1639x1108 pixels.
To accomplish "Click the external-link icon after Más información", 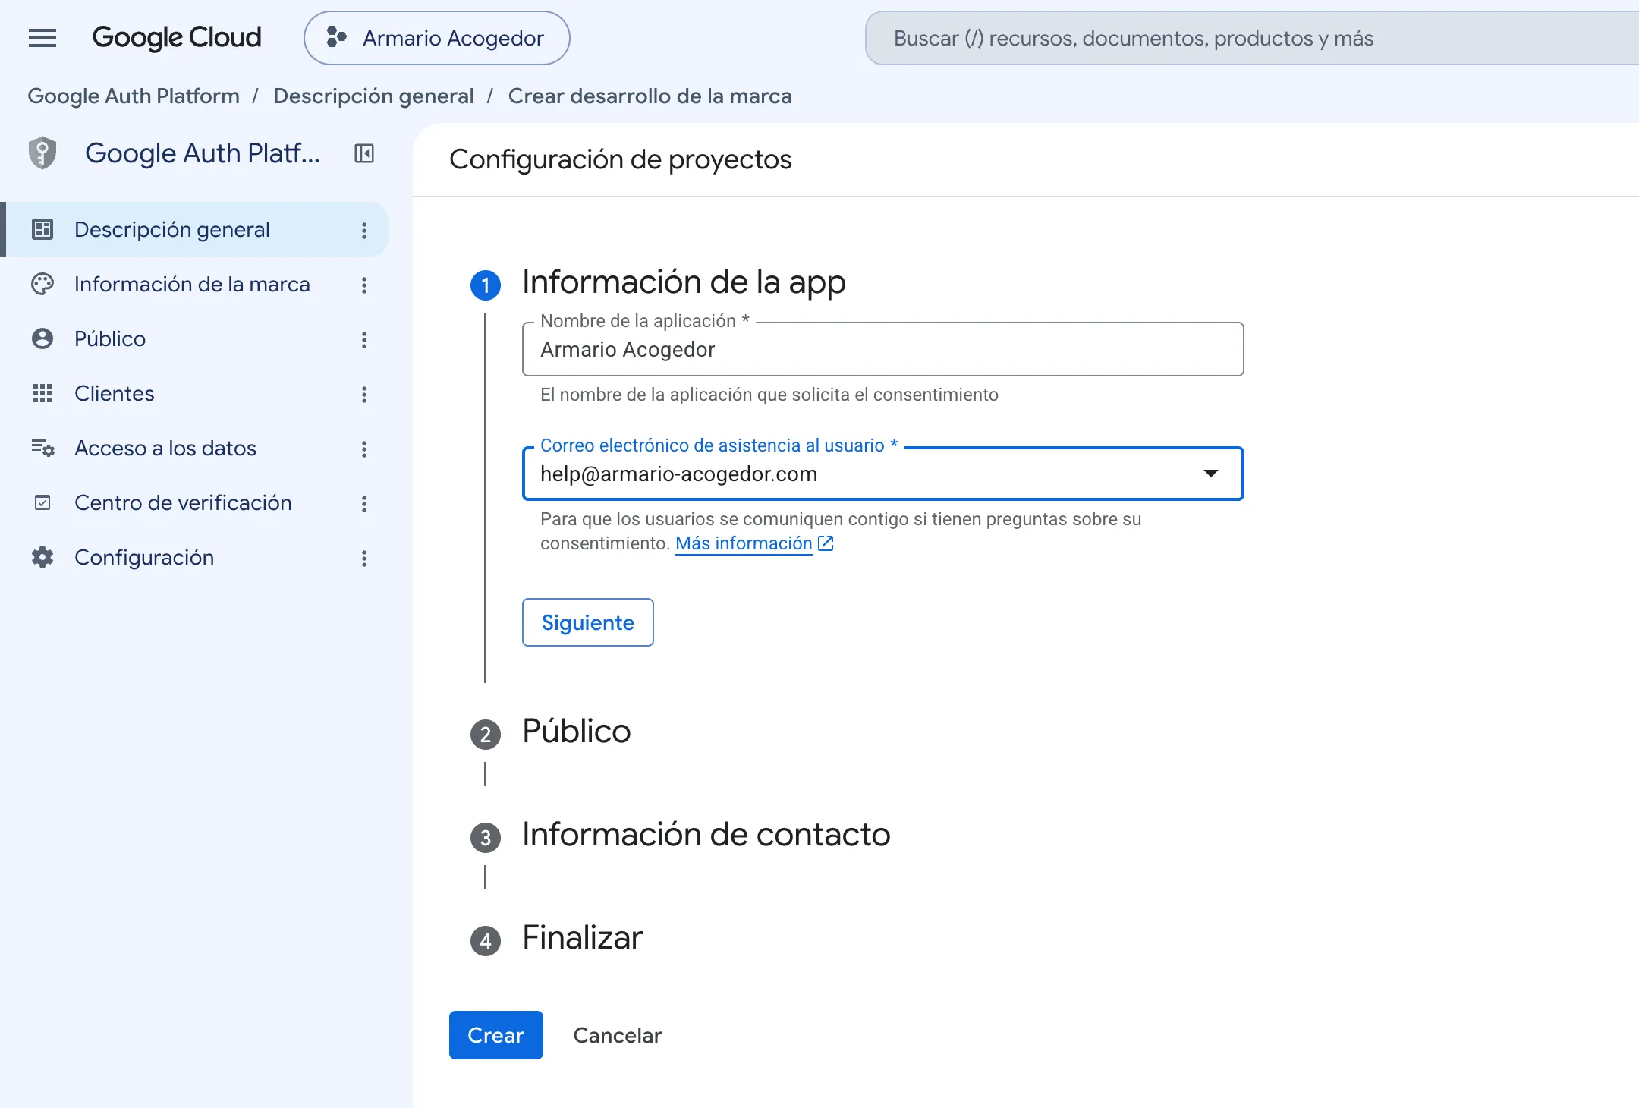I will pos(826,543).
